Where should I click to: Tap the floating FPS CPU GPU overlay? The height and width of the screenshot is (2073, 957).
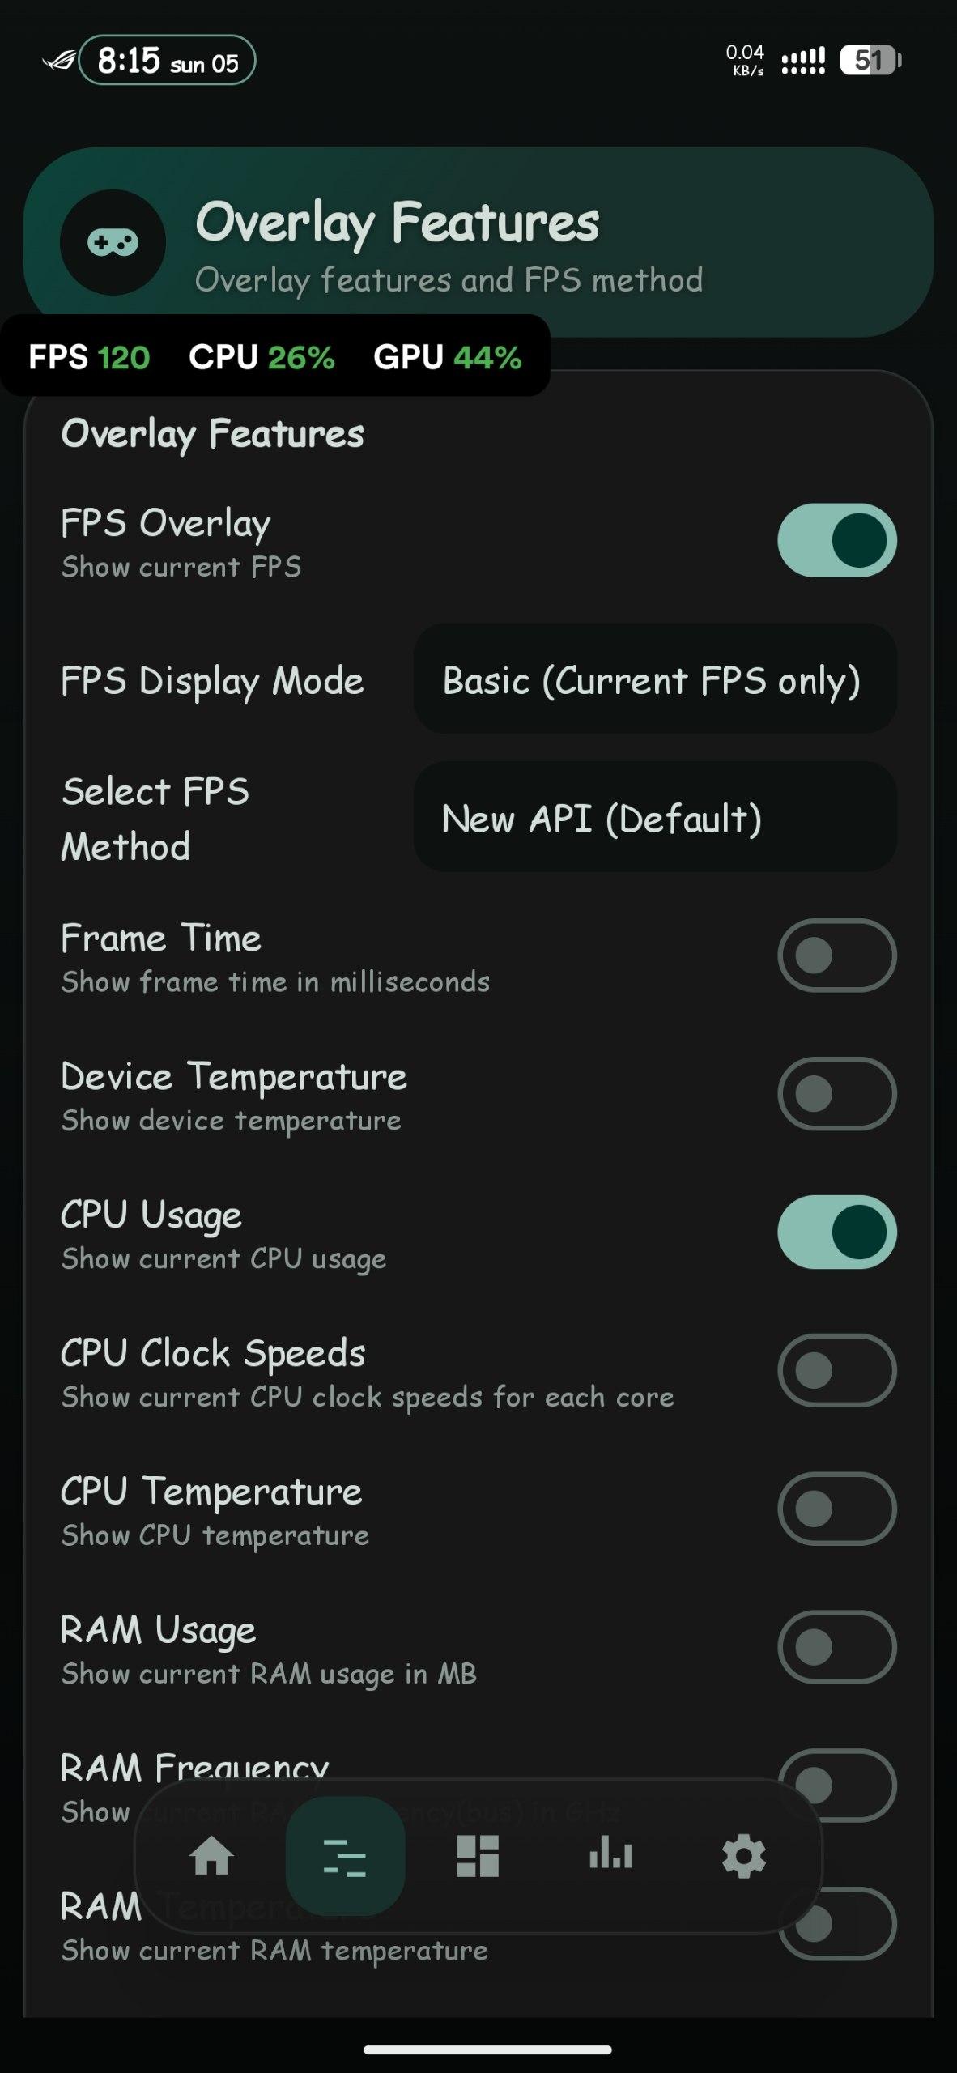point(275,356)
